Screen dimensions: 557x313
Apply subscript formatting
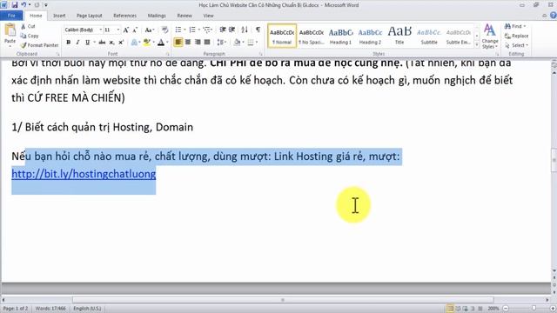tap(111, 43)
